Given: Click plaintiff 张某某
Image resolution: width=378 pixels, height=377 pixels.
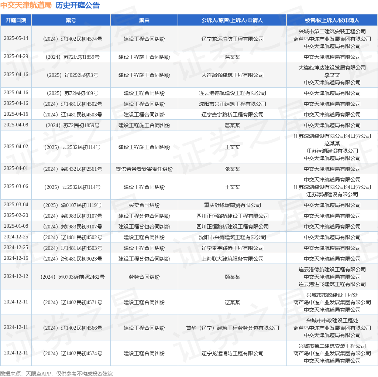Looking at the screenshot, I should 233,169.
